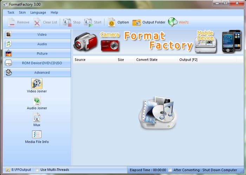Open the Skin menu

click(22, 13)
